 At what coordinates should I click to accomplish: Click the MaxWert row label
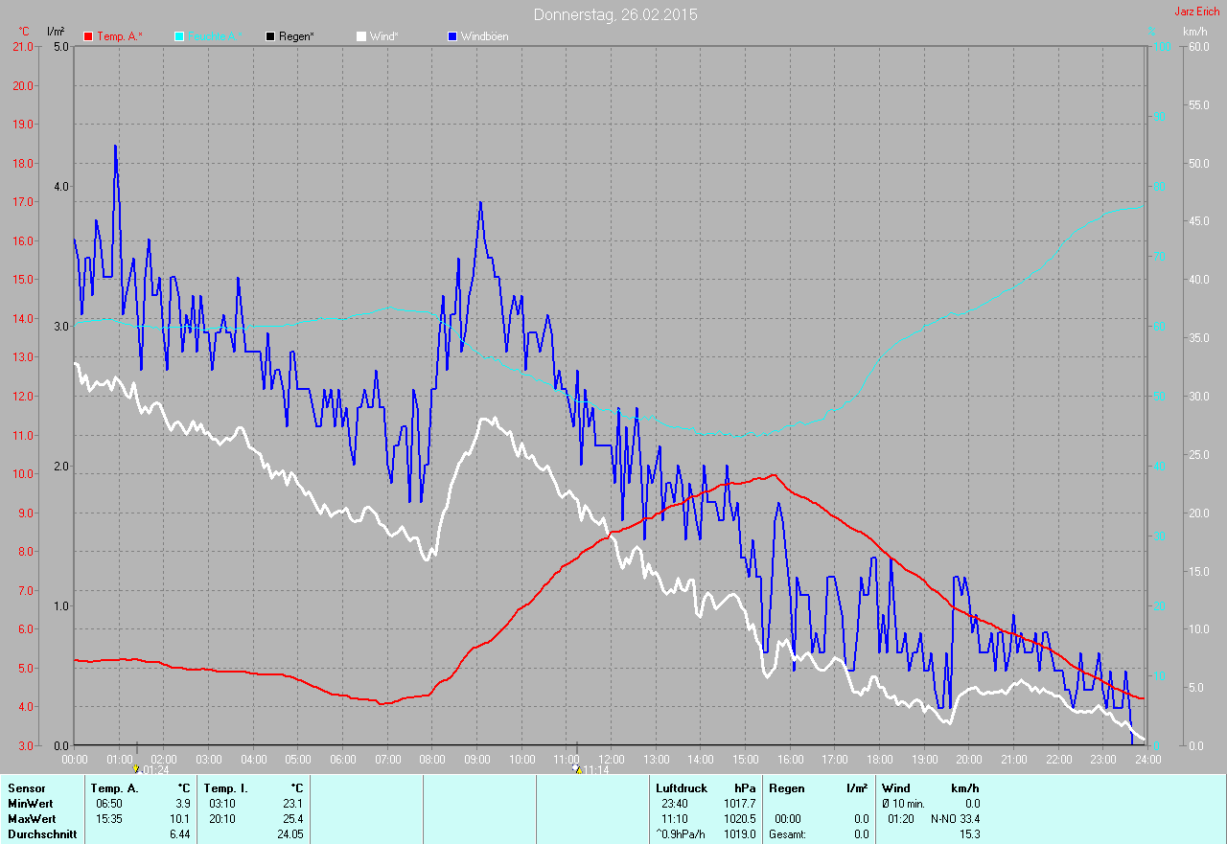32,819
